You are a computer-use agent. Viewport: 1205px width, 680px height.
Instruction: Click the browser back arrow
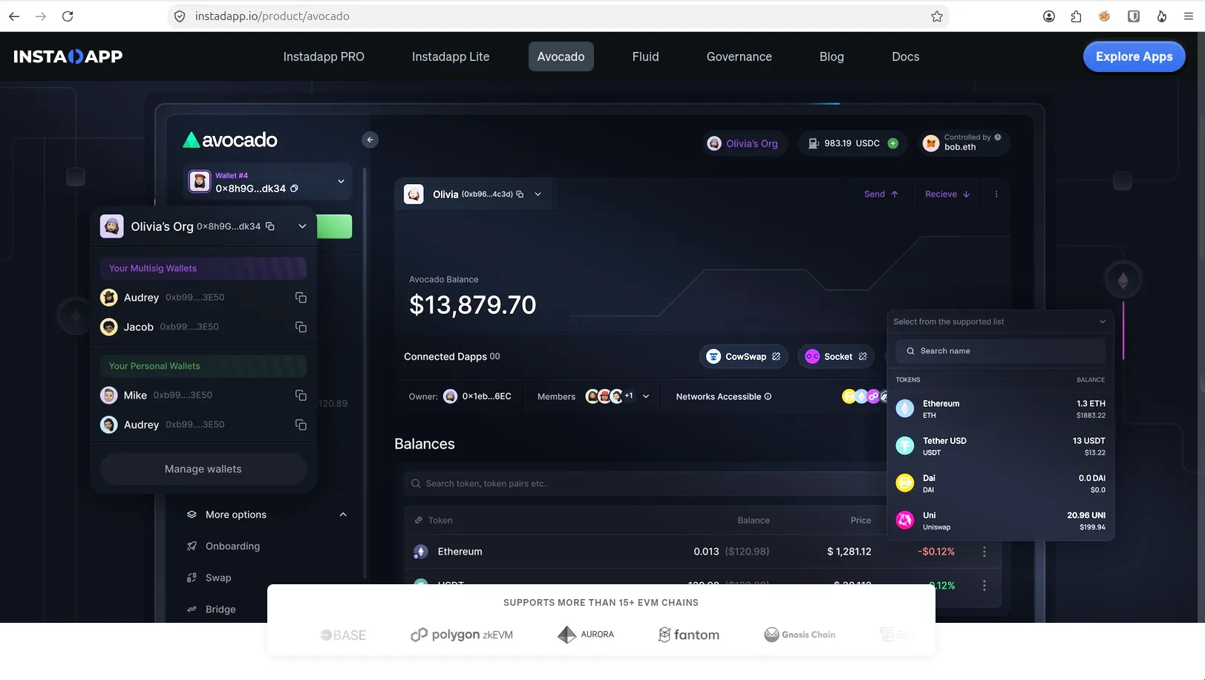coord(14,16)
